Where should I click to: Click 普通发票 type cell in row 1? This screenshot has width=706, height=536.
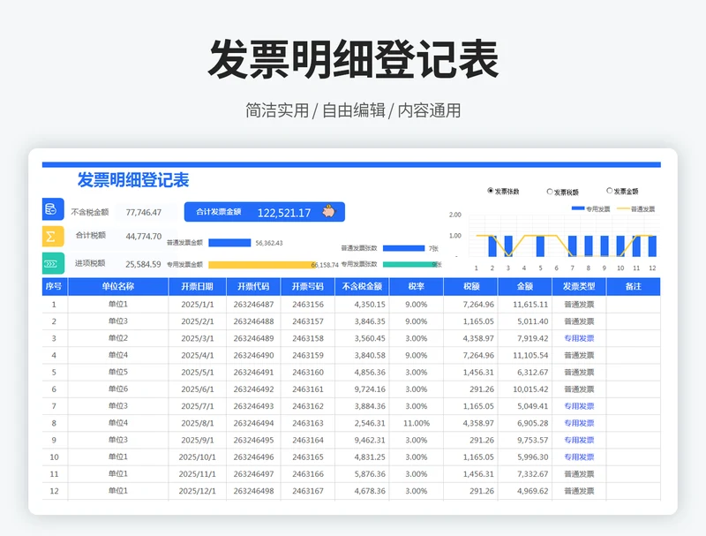(x=580, y=305)
